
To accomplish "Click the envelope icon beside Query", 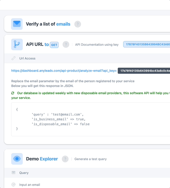I will click(13, 172).
